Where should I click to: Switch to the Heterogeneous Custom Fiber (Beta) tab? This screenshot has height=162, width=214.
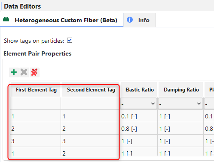pyautogui.click(x=62, y=20)
